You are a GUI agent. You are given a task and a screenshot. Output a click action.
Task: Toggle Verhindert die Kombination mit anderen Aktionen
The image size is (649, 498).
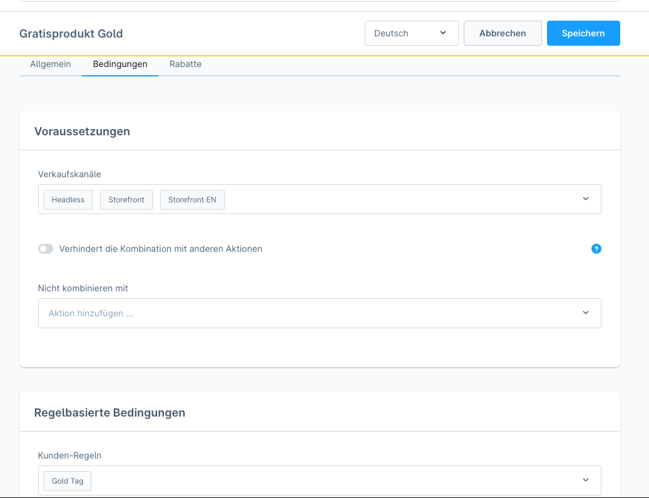[x=46, y=249]
